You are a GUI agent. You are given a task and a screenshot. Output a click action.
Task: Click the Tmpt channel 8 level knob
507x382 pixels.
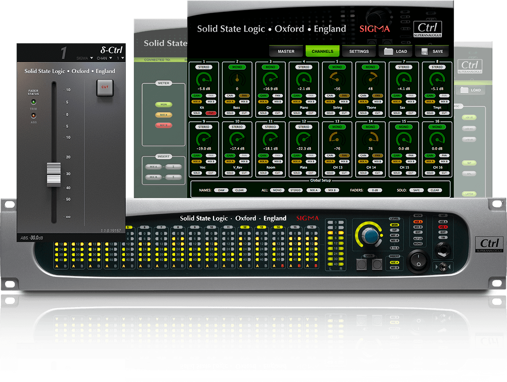[x=437, y=79]
